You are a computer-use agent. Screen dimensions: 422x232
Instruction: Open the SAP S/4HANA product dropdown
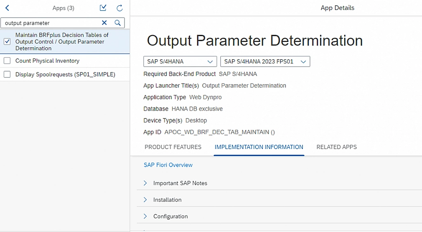pyautogui.click(x=180, y=61)
